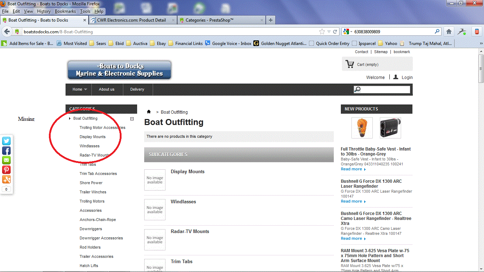Click the Login link
484x272 pixels.
[407, 77]
